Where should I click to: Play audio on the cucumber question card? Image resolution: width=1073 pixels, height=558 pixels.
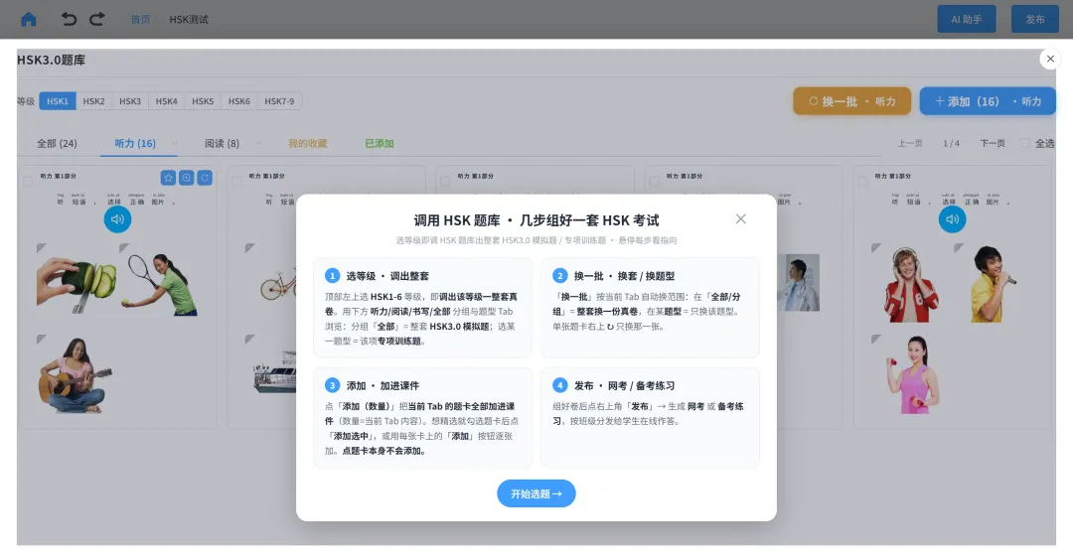pos(117,219)
